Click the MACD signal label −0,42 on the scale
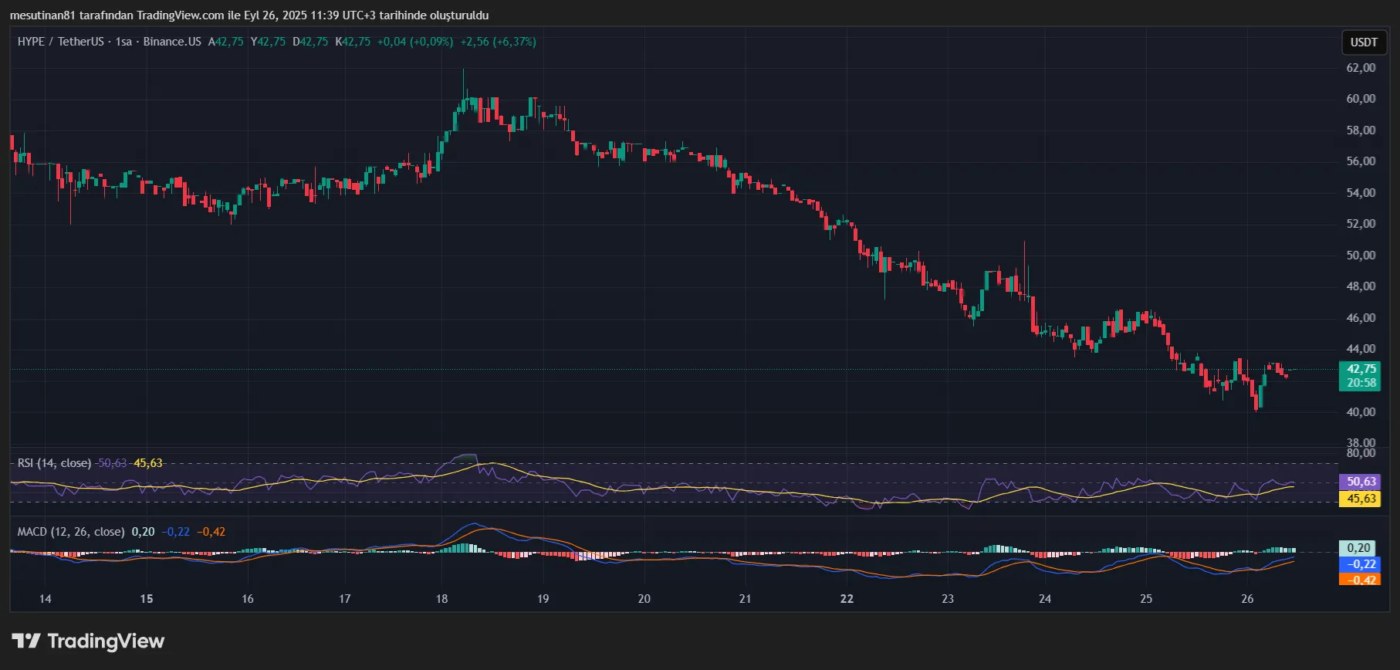1400x670 pixels. coord(1359,580)
